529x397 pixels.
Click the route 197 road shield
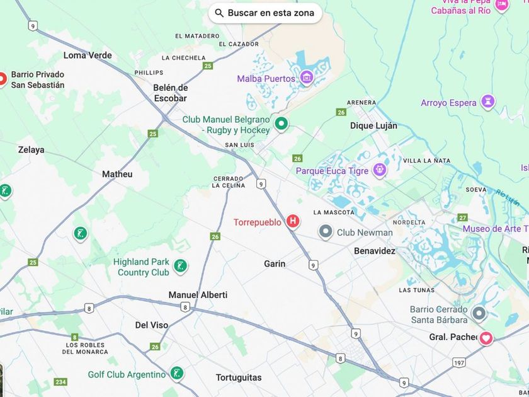click(459, 362)
